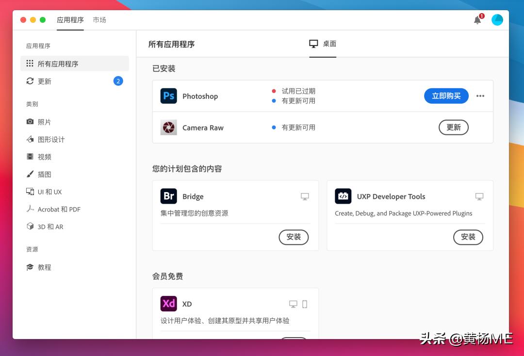Click the profile avatar in the top bar
524x356 pixels.
coord(497,20)
